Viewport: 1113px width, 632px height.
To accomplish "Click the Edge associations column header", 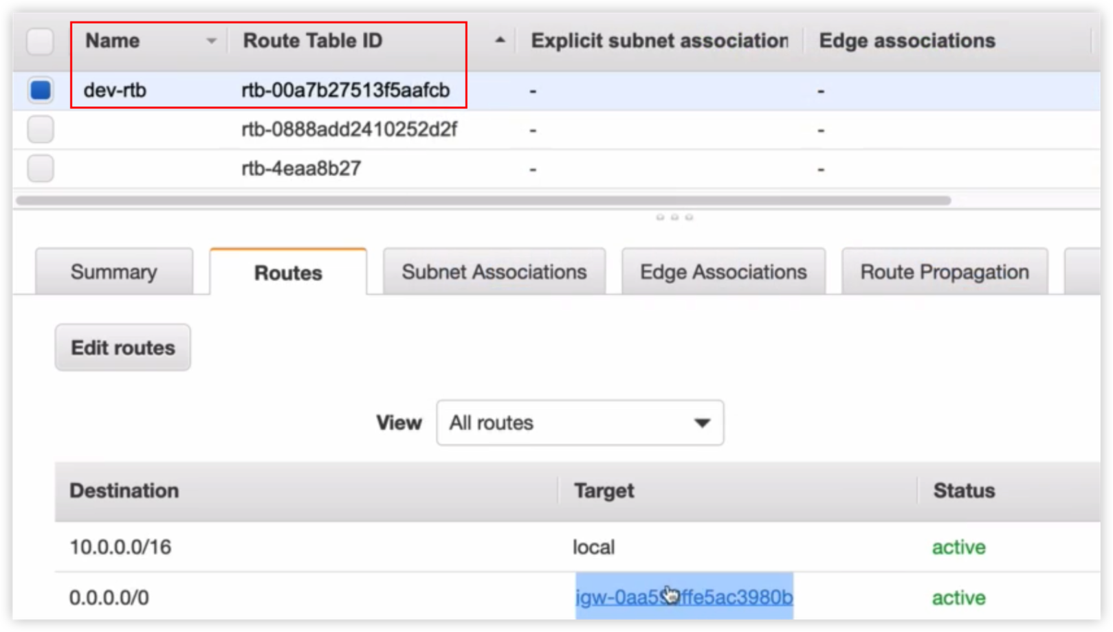I will pyautogui.click(x=907, y=41).
